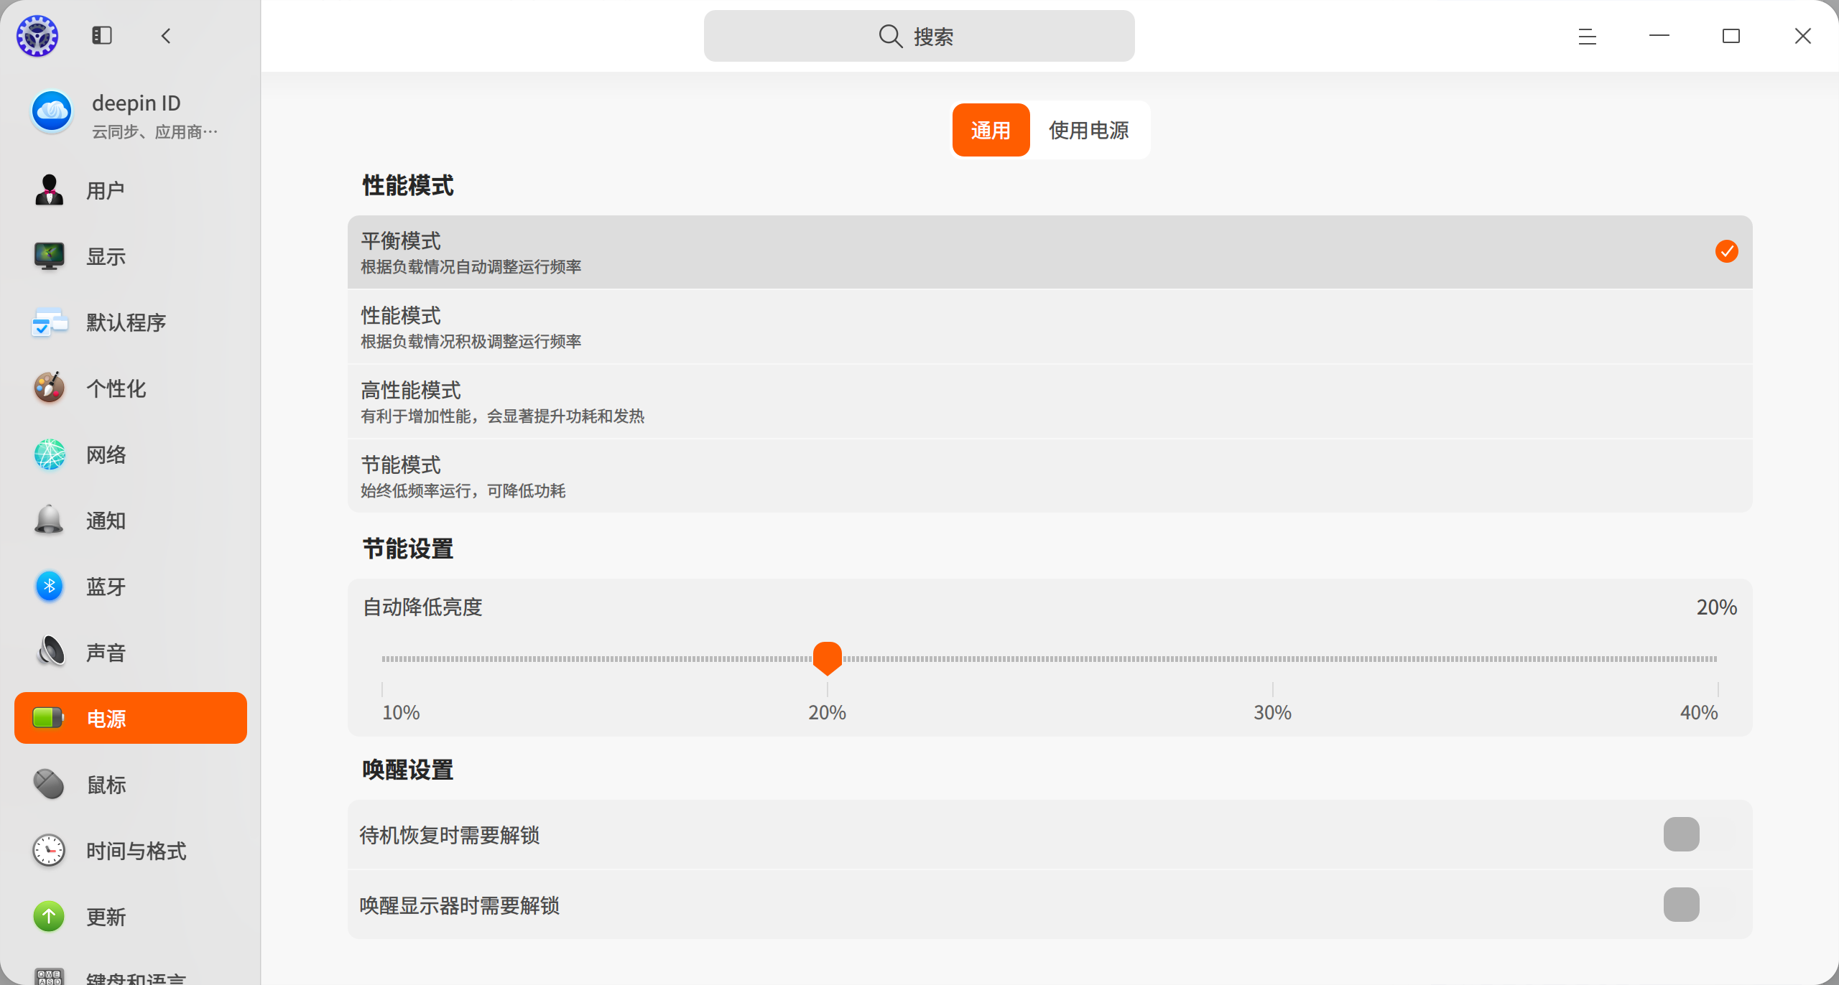
Task: Open the 网络 network settings
Action: pos(131,454)
